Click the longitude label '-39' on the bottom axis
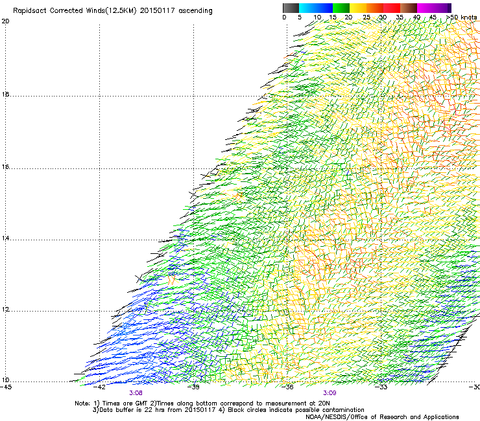 [193, 387]
